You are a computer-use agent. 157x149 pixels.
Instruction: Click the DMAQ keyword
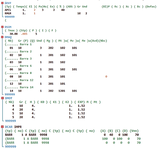coord(8,37)
